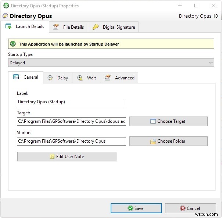Click the hourglass icon on Wait tab
The height and width of the screenshot is (218, 222).
tap(80, 78)
